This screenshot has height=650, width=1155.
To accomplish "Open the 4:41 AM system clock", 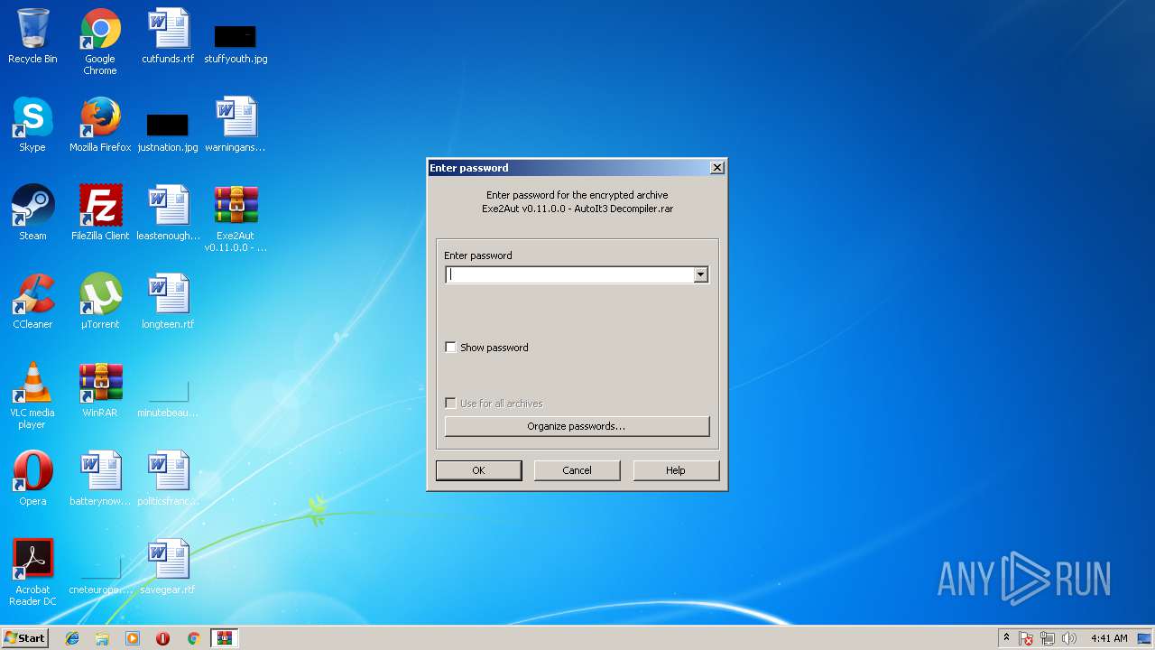I will point(1109,638).
